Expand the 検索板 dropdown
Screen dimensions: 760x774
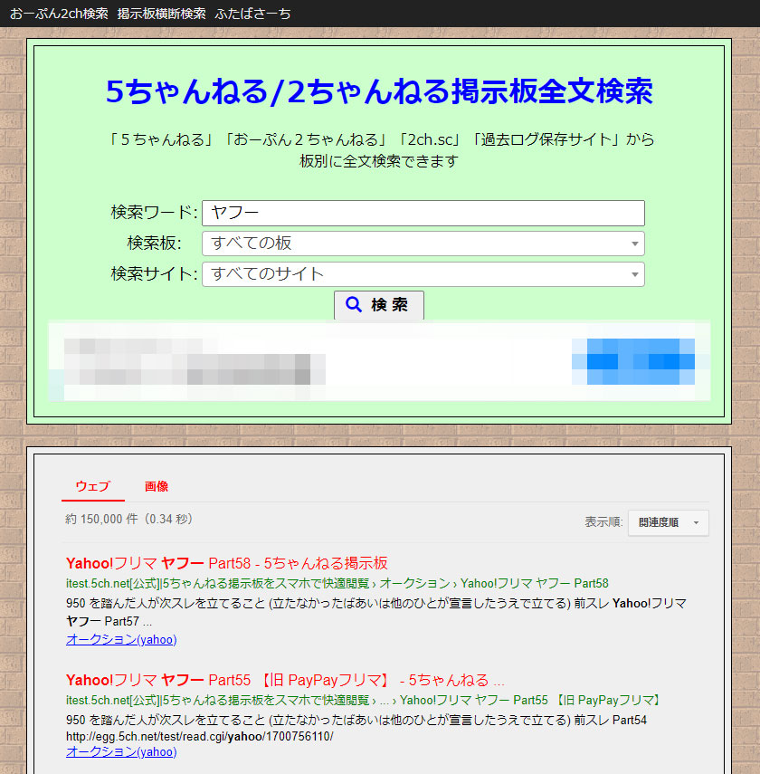[x=423, y=244]
